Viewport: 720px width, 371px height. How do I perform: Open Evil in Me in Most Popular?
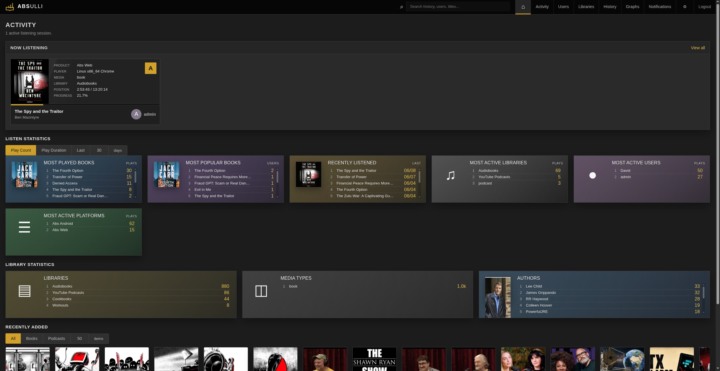(203, 190)
